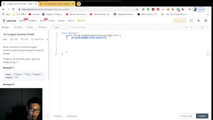Open the craigslist SF bay area bookmark

[53, 14]
